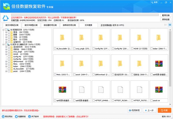Check the leidian (3966) grid tile checkbox
The image size is (173, 119).
tap(151, 49)
